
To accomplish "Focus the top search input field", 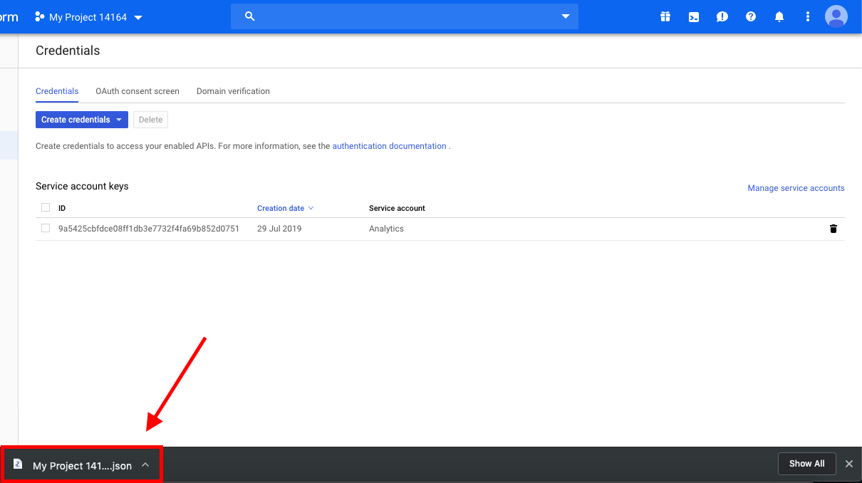I will [405, 16].
